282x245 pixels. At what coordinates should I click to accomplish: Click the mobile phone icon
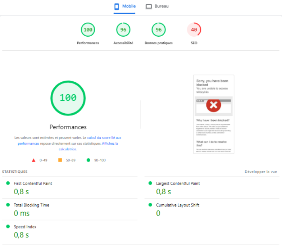117,6
